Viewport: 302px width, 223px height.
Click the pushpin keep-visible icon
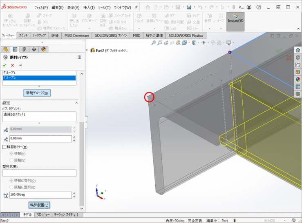(20, 65)
